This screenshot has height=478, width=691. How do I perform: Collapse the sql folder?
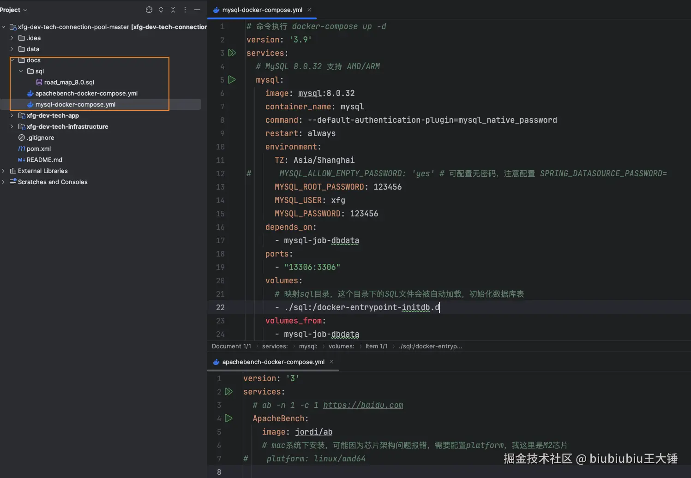tap(21, 71)
